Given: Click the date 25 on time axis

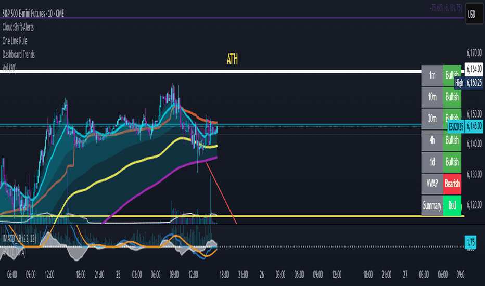Looking at the screenshot, I should (118, 275).
